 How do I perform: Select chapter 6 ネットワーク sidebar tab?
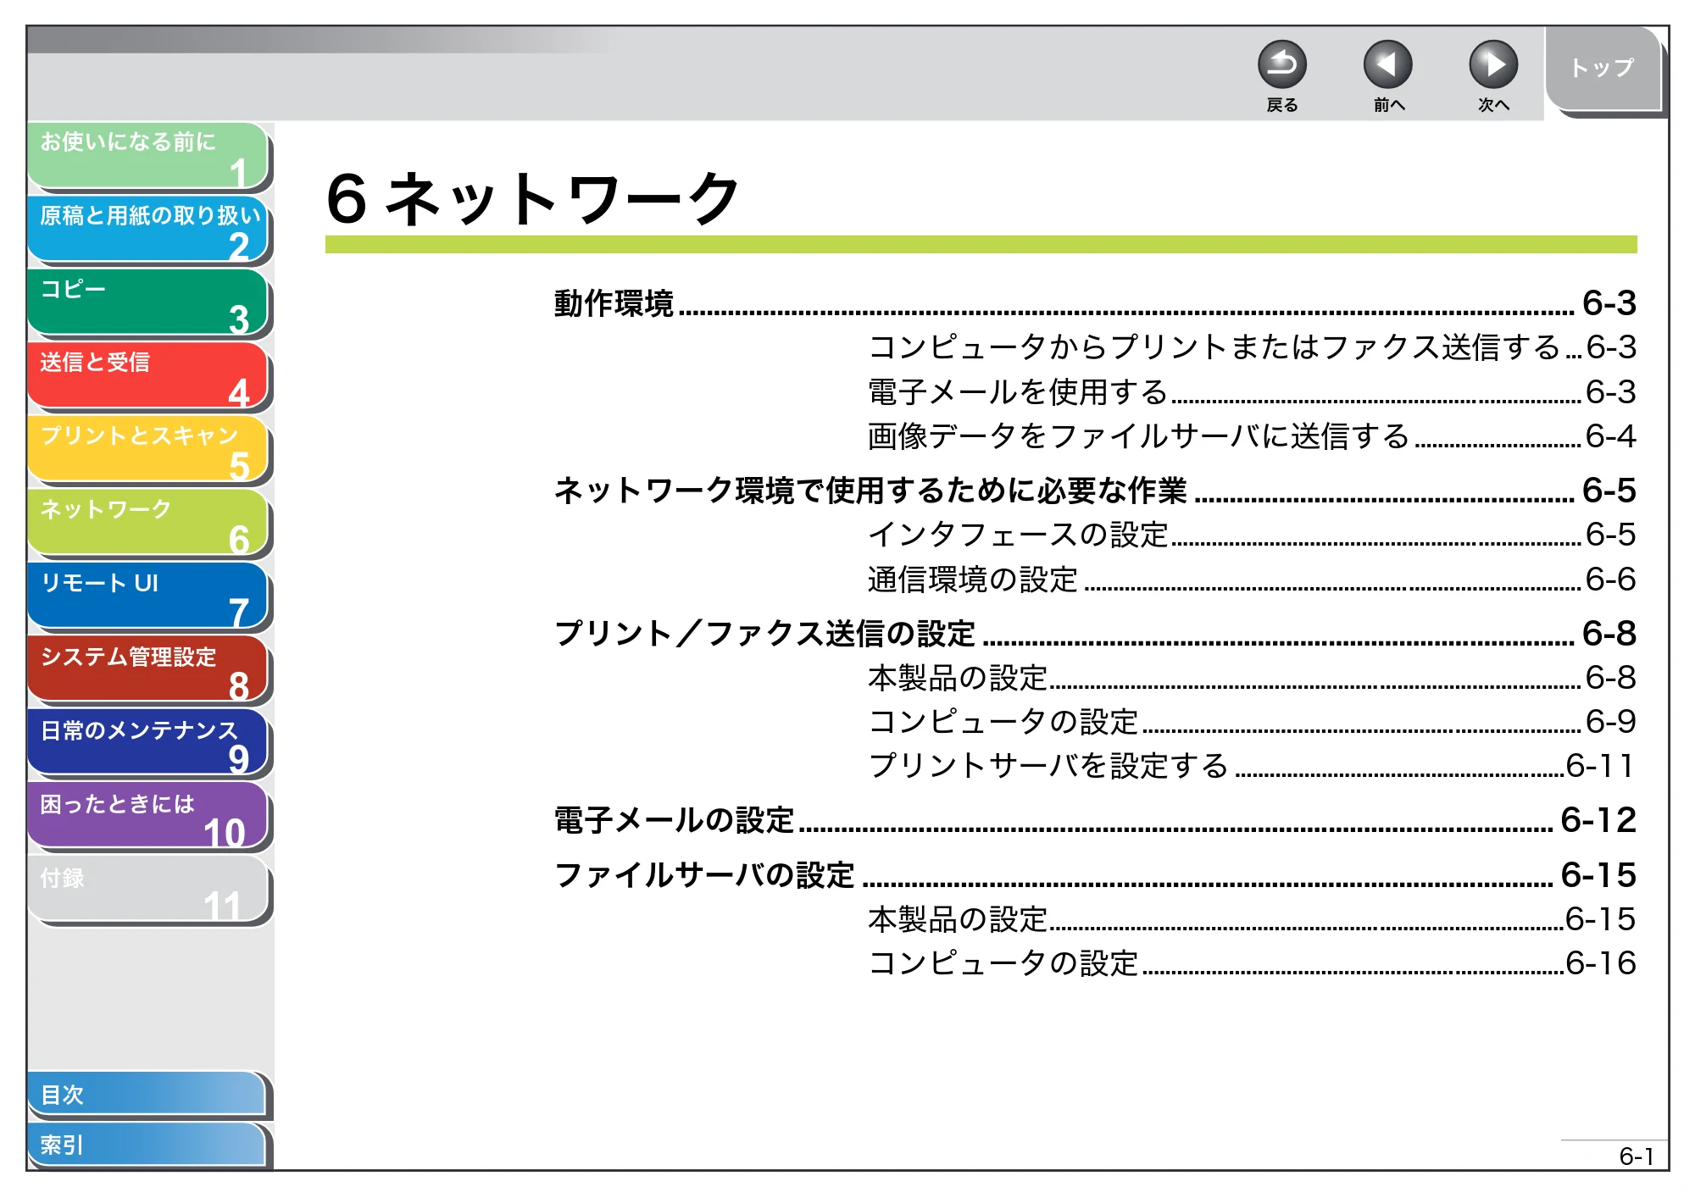point(148,523)
